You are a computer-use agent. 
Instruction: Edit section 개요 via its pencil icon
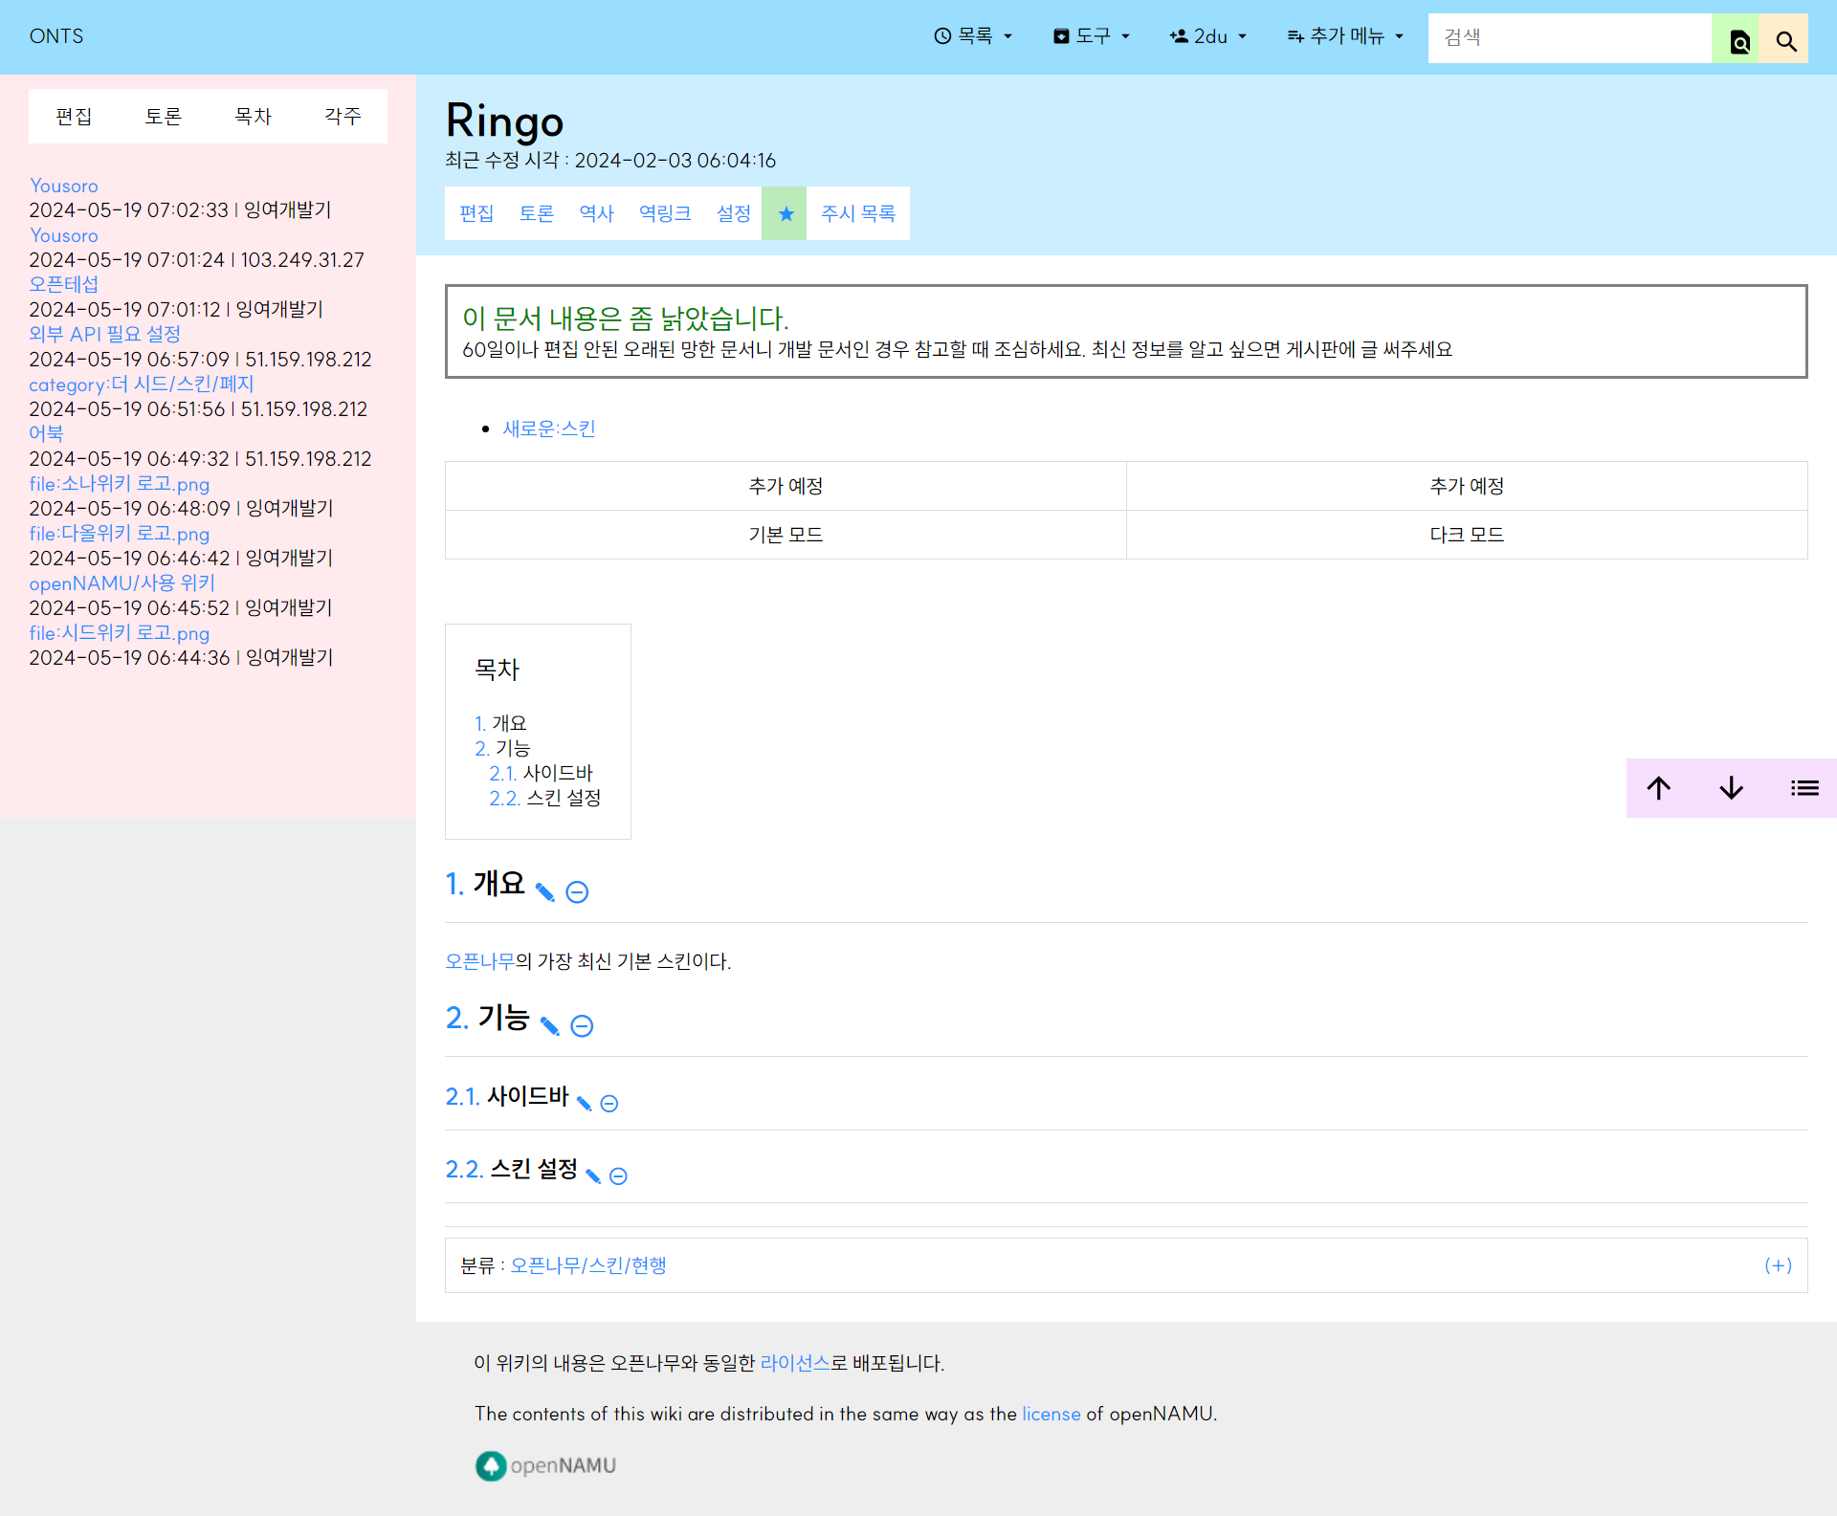pyautogui.click(x=545, y=891)
